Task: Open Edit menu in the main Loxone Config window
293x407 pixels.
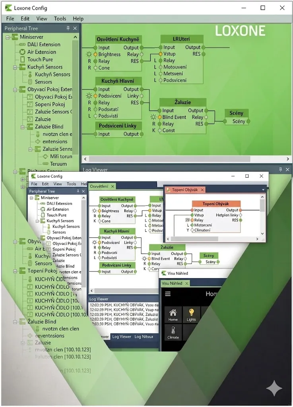Action: click(25, 19)
